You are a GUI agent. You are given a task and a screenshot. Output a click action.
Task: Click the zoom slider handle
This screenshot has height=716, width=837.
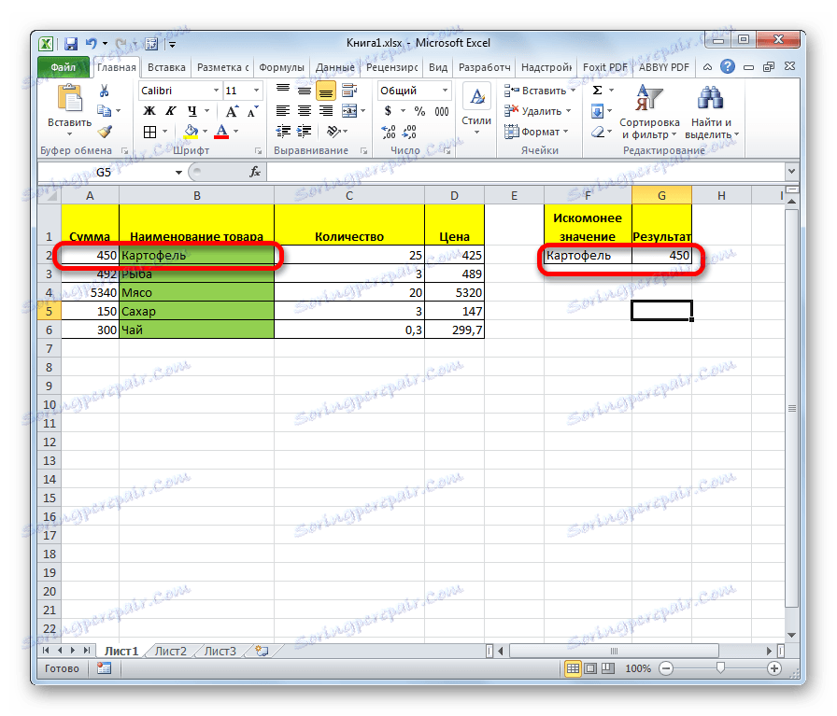[x=720, y=668]
